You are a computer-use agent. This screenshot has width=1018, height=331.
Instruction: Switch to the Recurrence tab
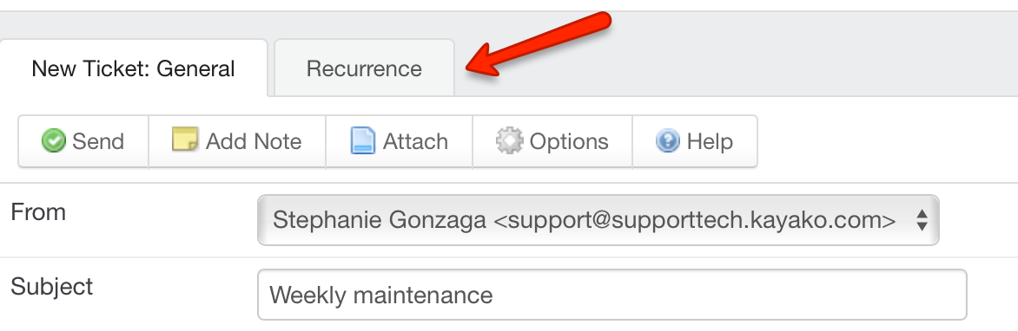point(364,68)
